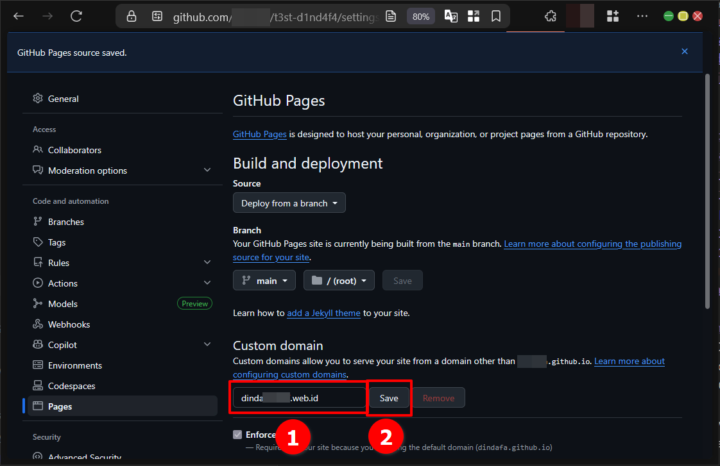The image size is (720, 466).
Task: Click the Codespaces icon
Action: click(37, 385)
